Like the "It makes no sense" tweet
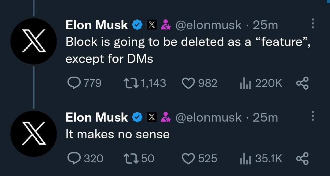 coord(189,158)
